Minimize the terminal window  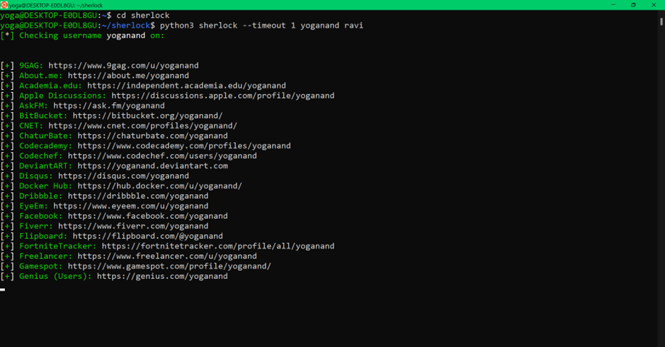[613, 5]
